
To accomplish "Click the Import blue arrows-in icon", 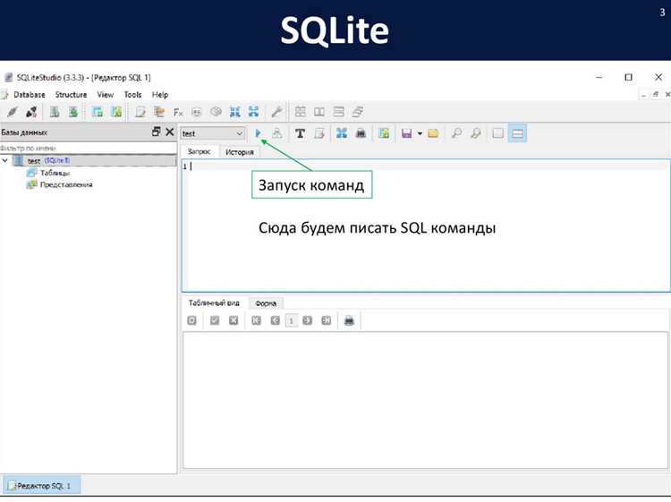I will tap(234, 112).
